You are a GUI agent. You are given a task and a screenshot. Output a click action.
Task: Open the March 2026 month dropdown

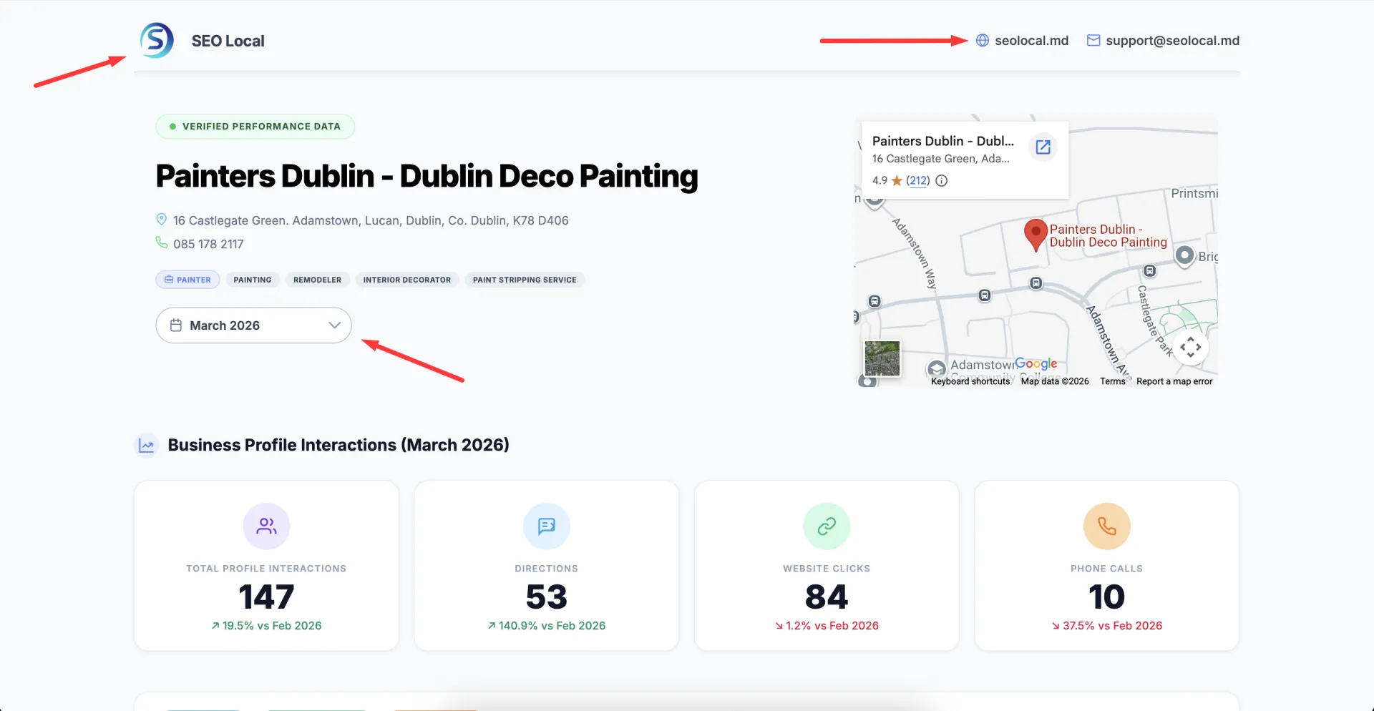pyautogui.click(x=253, y=325)
